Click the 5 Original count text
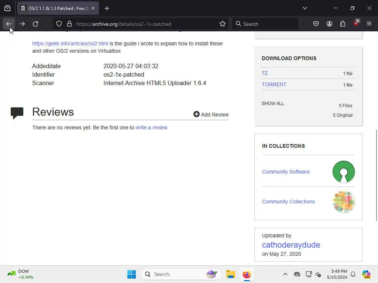Image resolution: width=378 pixels, height=283 pixels. [343, 115]
